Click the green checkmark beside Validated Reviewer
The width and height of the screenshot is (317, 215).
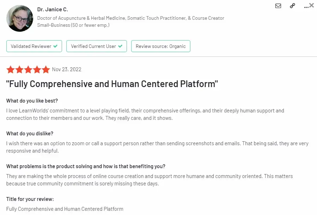click(x=55, y=46)
